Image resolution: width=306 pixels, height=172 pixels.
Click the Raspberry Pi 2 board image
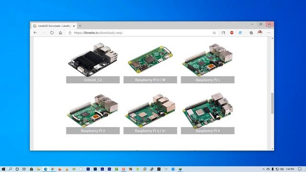click(x=93, y=110)
